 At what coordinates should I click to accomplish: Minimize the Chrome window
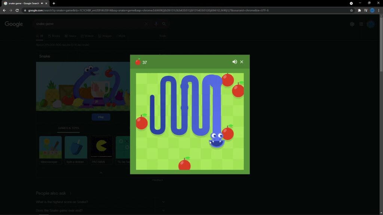point(360,3)
